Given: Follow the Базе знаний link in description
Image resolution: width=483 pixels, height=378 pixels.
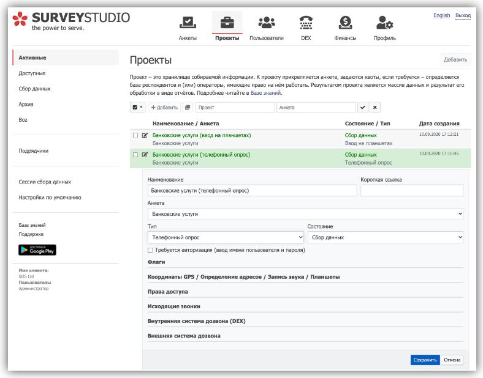Looking at the screenshot, I should coord(265,93).
